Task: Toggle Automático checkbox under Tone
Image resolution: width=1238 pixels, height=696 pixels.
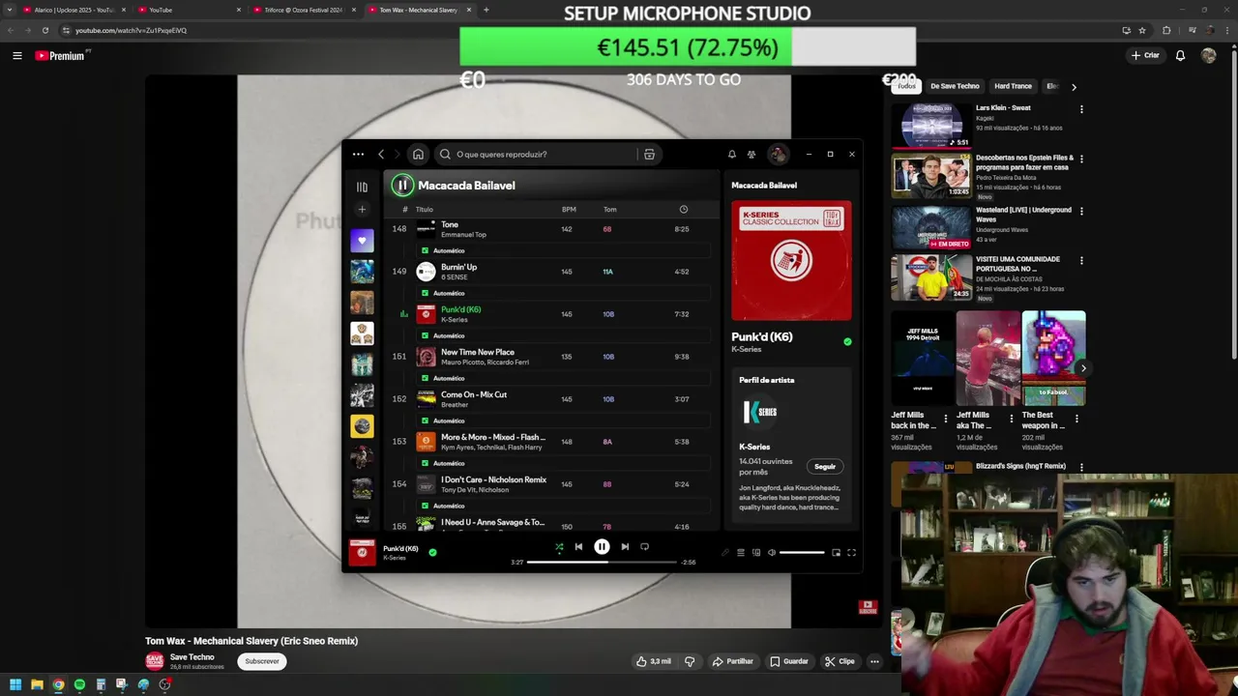Action: coord(425,250)
